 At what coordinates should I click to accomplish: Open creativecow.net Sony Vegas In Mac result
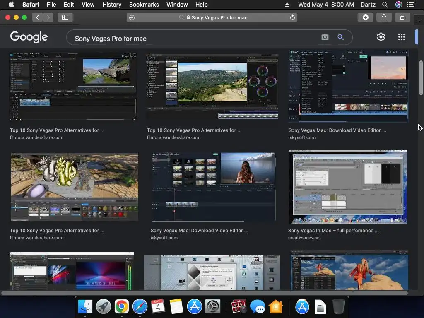[x=348, y=187]
